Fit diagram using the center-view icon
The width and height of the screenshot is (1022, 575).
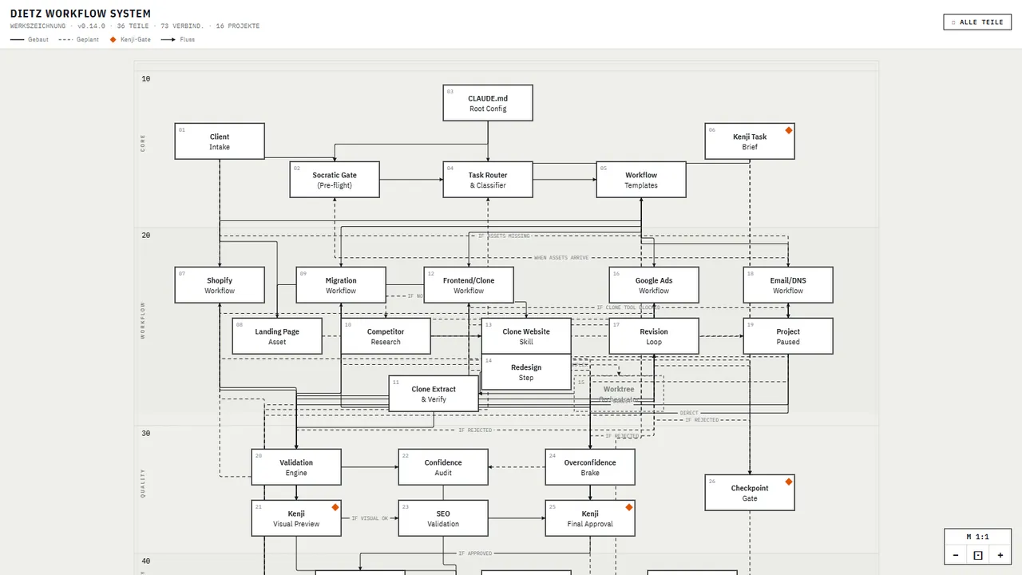[978, 555]
